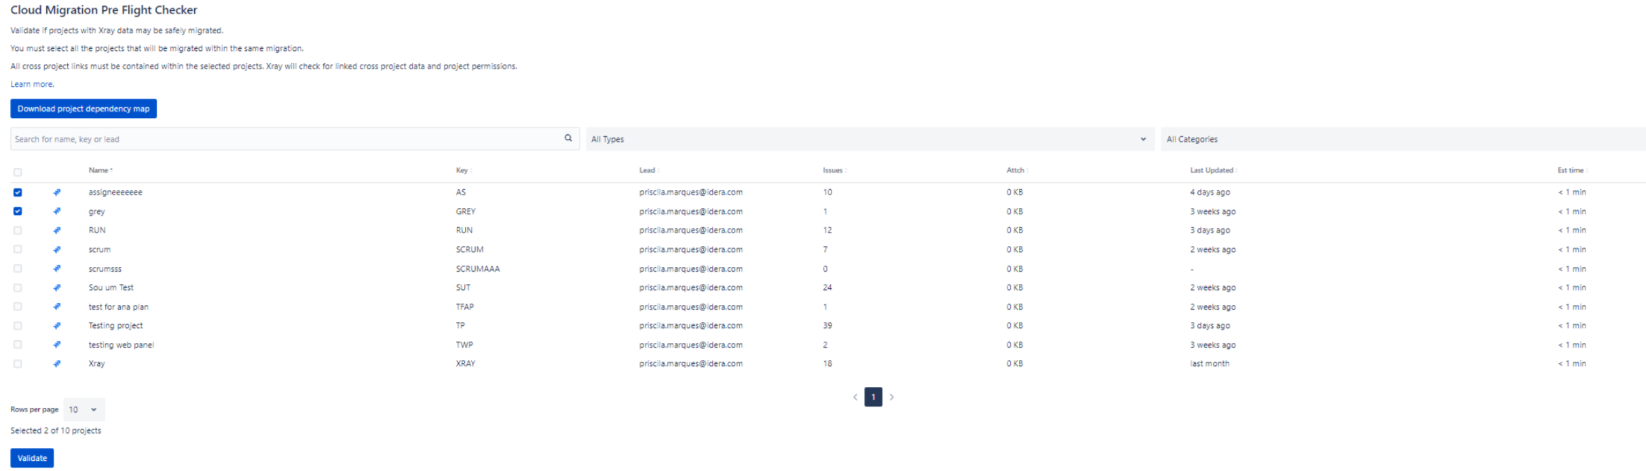Check the testing web panel checkbox
The width and height of the screenshot is (1646, 471).
[18, 344]
